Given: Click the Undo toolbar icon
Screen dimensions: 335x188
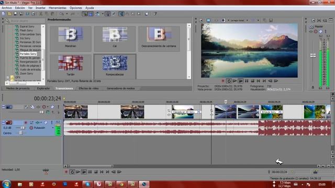Looking at the screenshot, I should pyautogui.click(x=62, y=14).
